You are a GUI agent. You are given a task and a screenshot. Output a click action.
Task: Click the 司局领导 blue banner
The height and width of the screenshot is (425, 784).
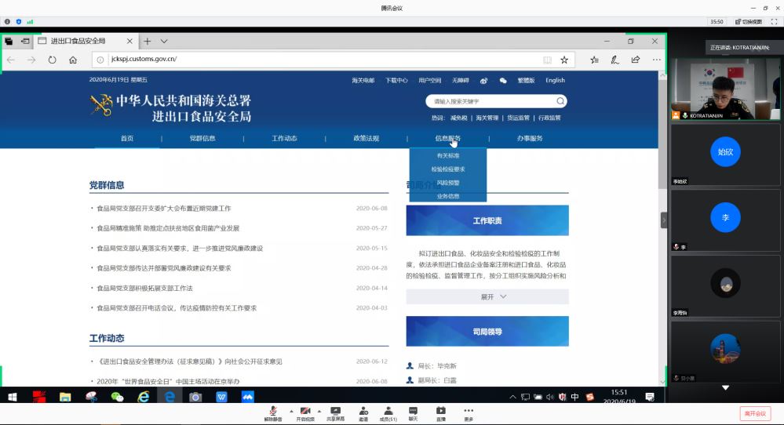(487, 332)
